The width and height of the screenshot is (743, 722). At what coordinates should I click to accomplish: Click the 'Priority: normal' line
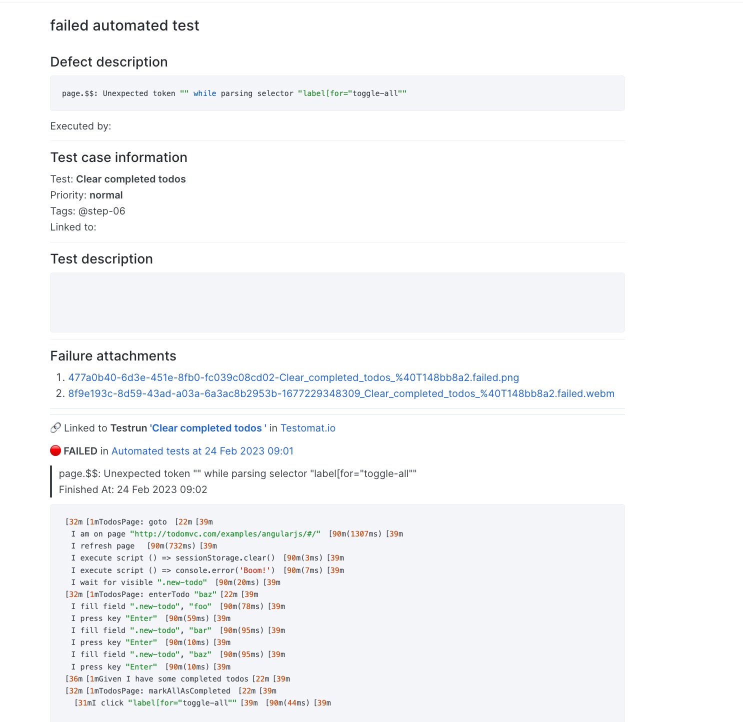[86, 195]
